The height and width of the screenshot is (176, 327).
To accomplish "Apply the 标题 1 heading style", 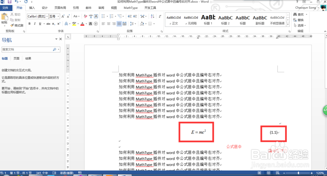I will pyautogui.click(x=208, y=20).
